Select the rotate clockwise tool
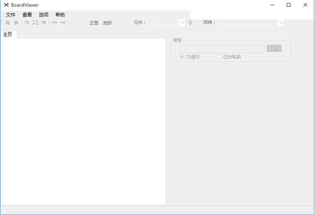Viewport: 315px width, 215px height. tap(16, 22)
